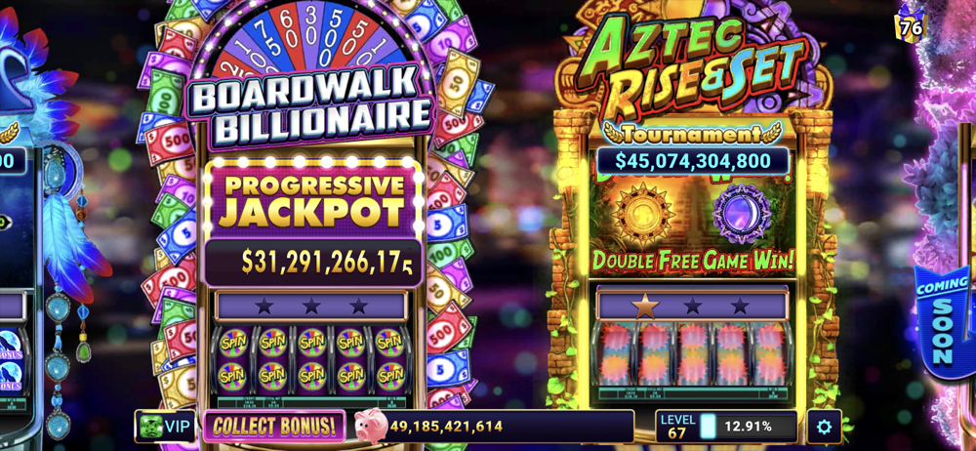
Task: Open the settings gear icon
Action: 824,427
